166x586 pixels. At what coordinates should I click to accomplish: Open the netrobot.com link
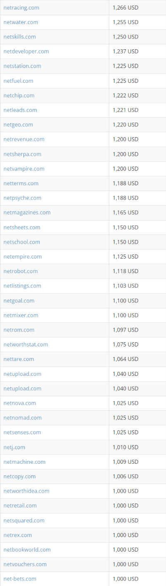point(21,271)
